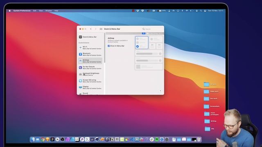The height and width of the screenshot is (147, 262).
Task: Open the Window menu
Action: [49, 11]
